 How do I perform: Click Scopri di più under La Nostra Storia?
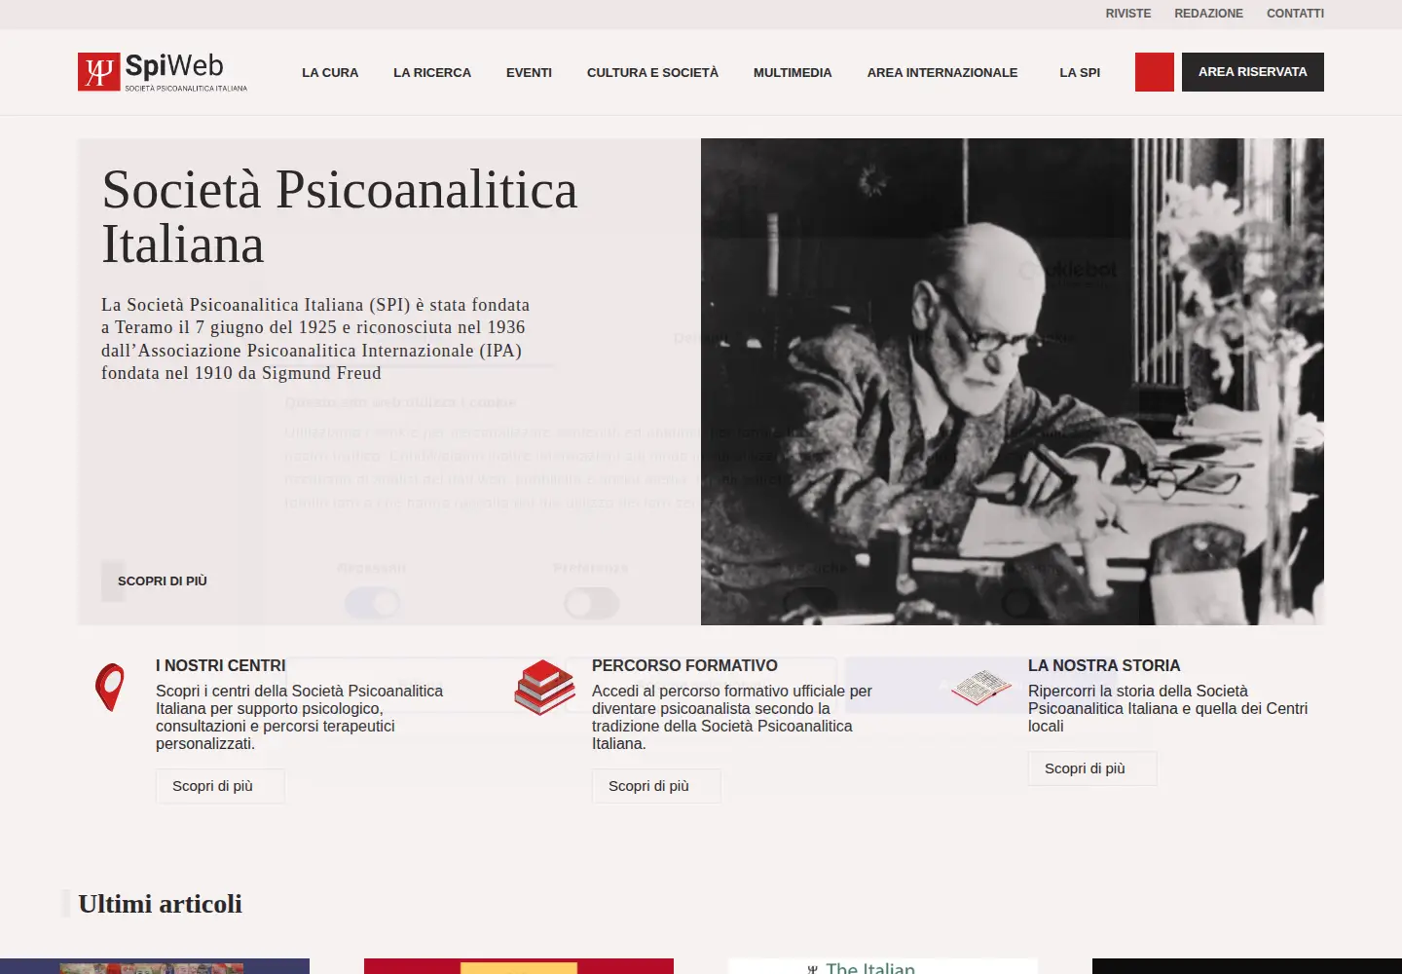pyautogui.click(x=1092, y=768)
